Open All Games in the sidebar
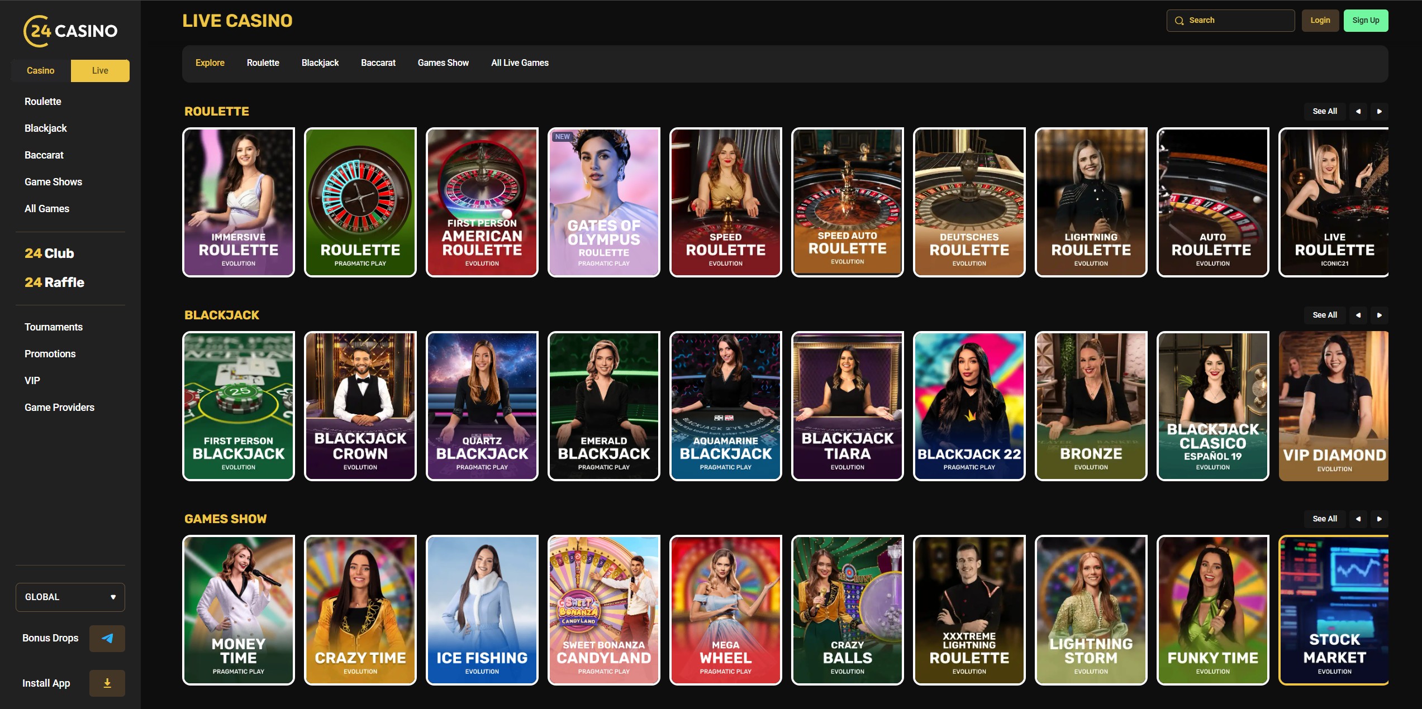This screenshot has height=709, width=1422. pos(47,209)
